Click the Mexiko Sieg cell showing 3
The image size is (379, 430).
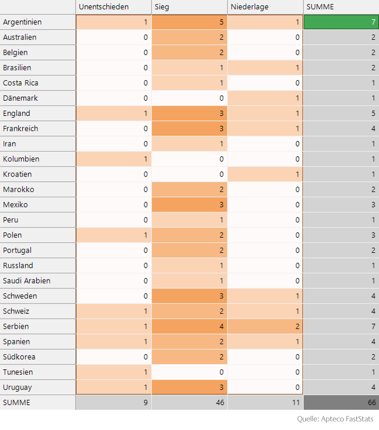(x=189, y=205)
